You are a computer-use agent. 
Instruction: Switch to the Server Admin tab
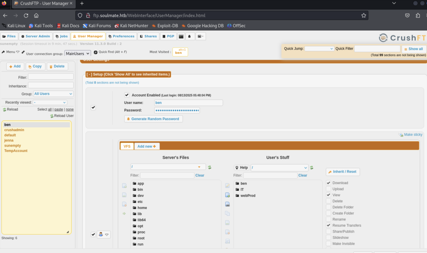[35, 36]
